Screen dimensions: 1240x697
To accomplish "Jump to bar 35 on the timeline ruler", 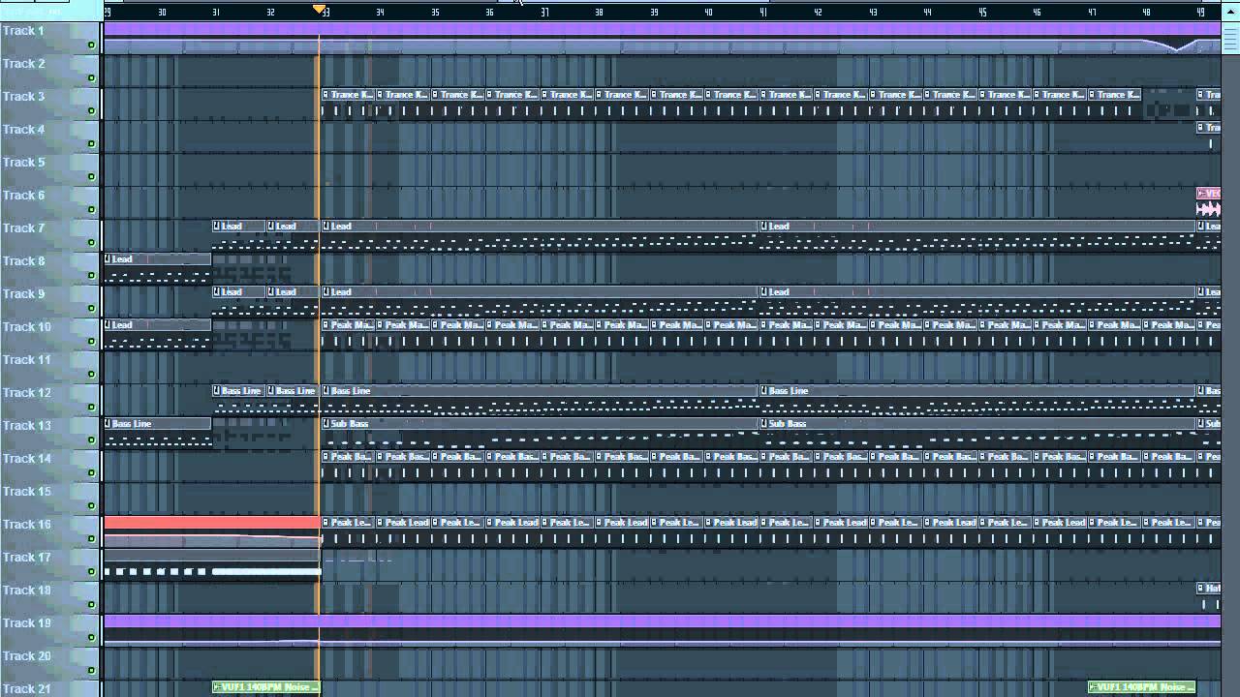I will click(x=435, y=12).
